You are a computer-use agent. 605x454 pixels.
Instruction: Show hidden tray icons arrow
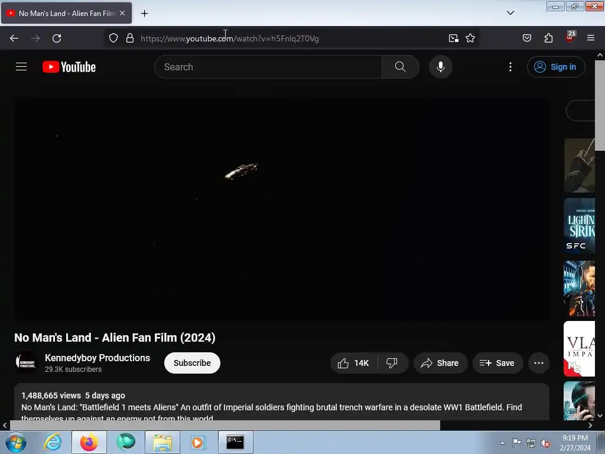502,443
